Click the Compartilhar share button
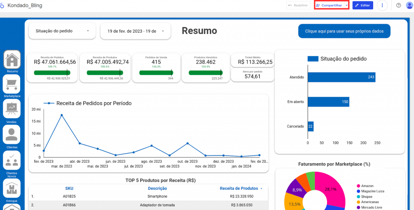Viewport: 414px width, 210px height. click(329, 5)
